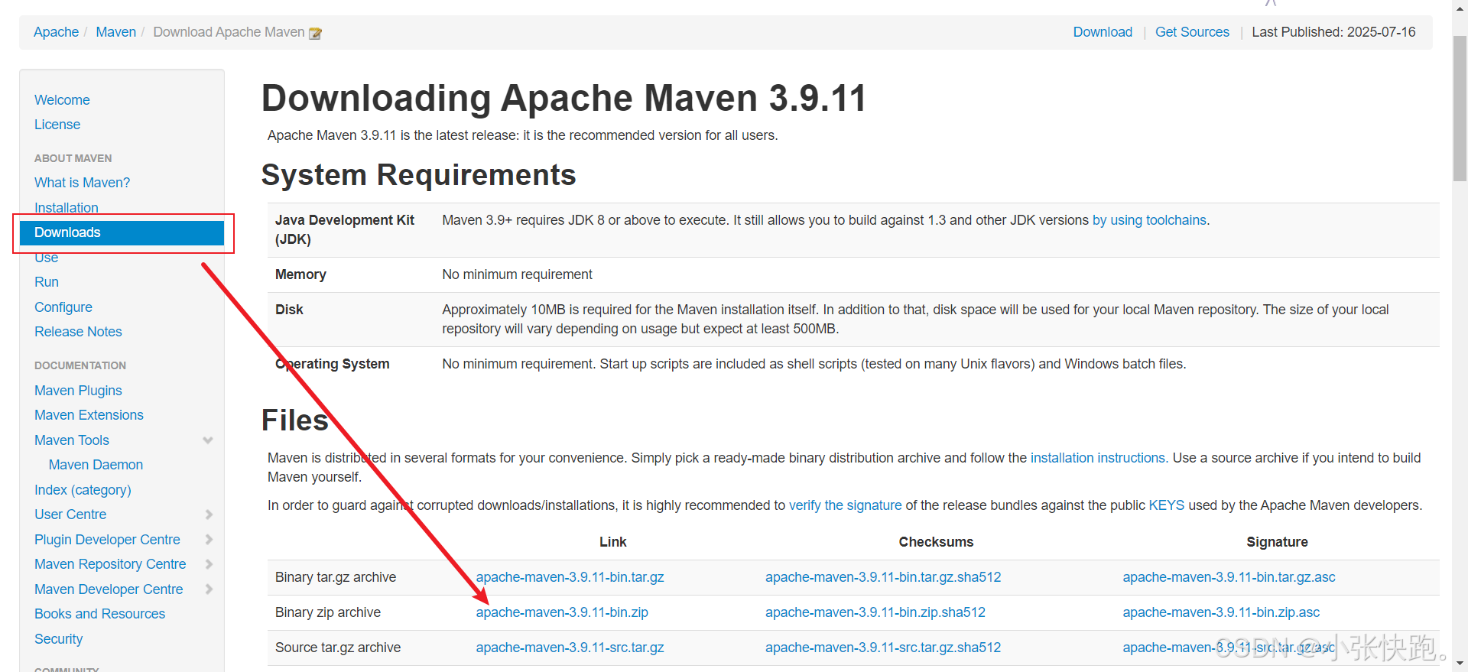Open Maven Repository Centre link
This screenshot has width=1468, height=672.
(110, 564)
